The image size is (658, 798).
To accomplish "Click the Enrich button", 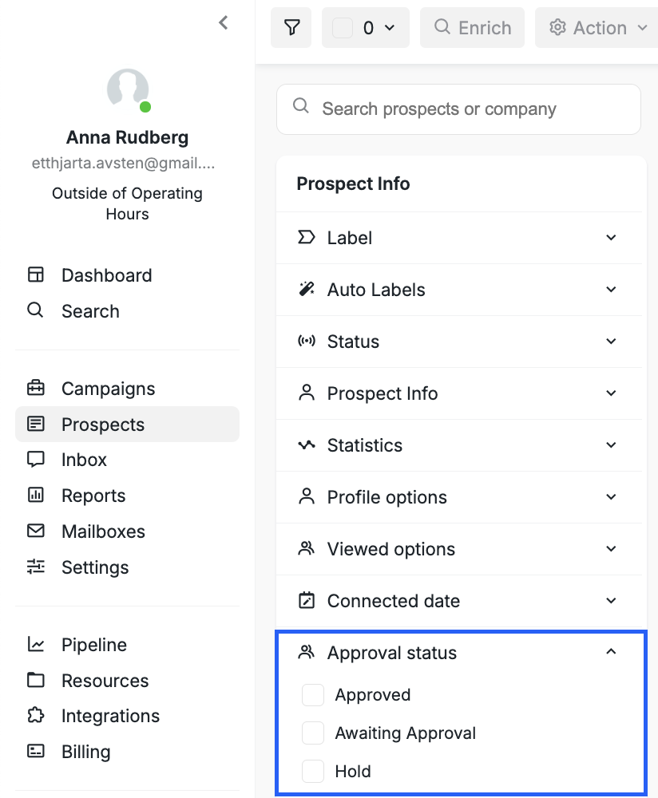I will [x=472, y=27].
